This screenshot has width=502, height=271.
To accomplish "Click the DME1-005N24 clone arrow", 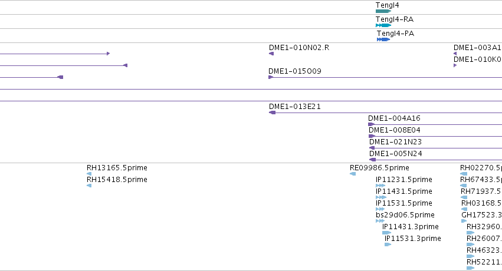I will pyautogui.click(x=372, y=160).
